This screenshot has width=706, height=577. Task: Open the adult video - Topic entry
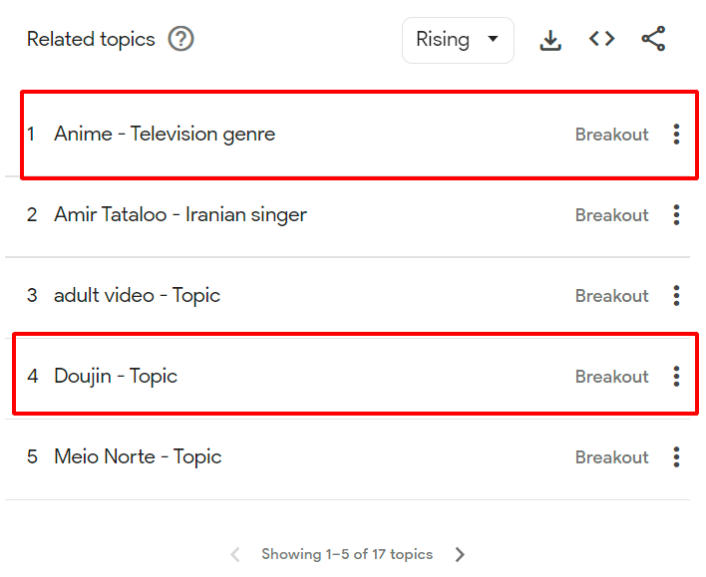coord(137,296)
